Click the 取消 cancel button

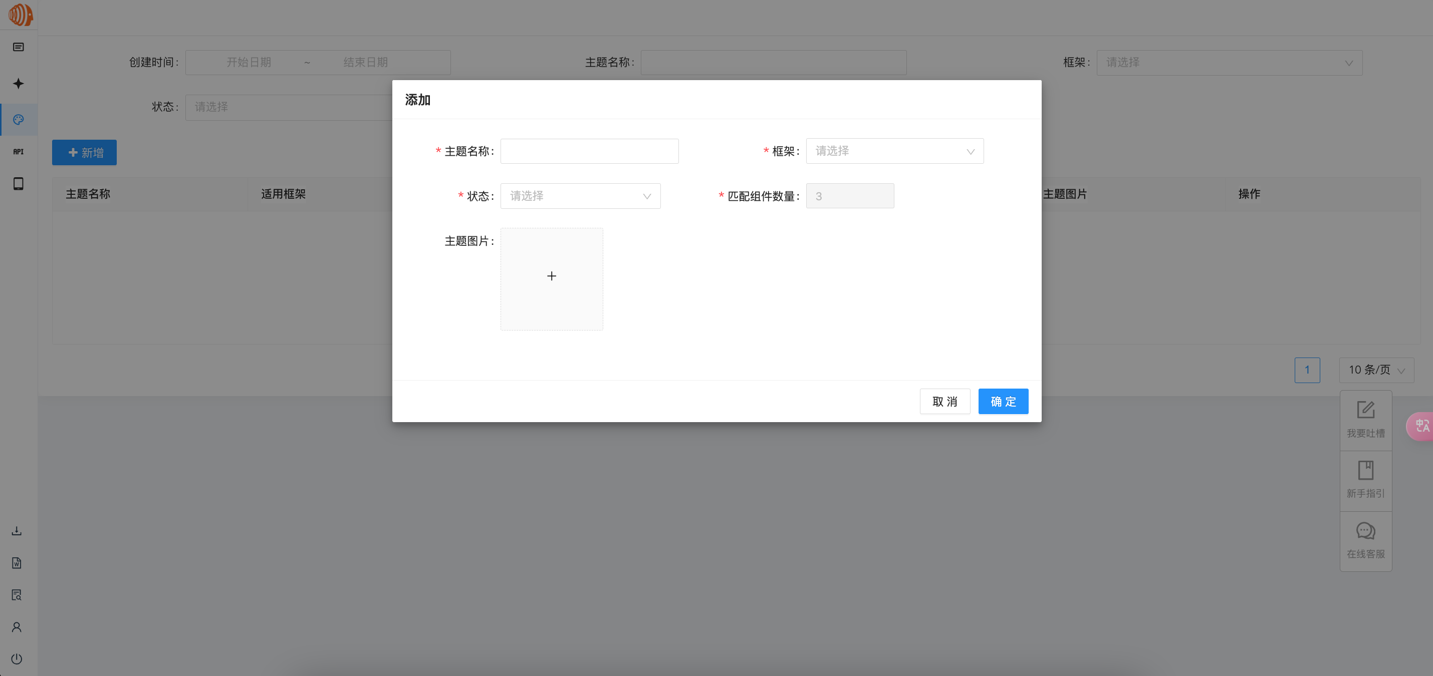click(x=944, y=401)
